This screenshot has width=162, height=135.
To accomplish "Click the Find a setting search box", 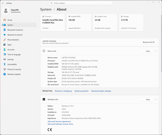I will pyautogui.click(x=81, y=3).
